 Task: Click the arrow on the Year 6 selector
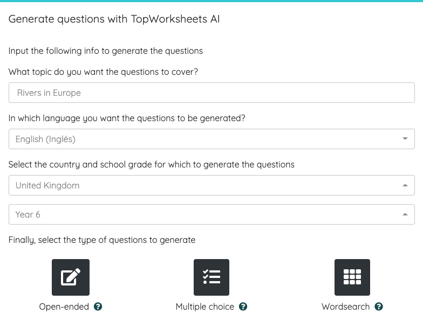click(x=405, y=214)
